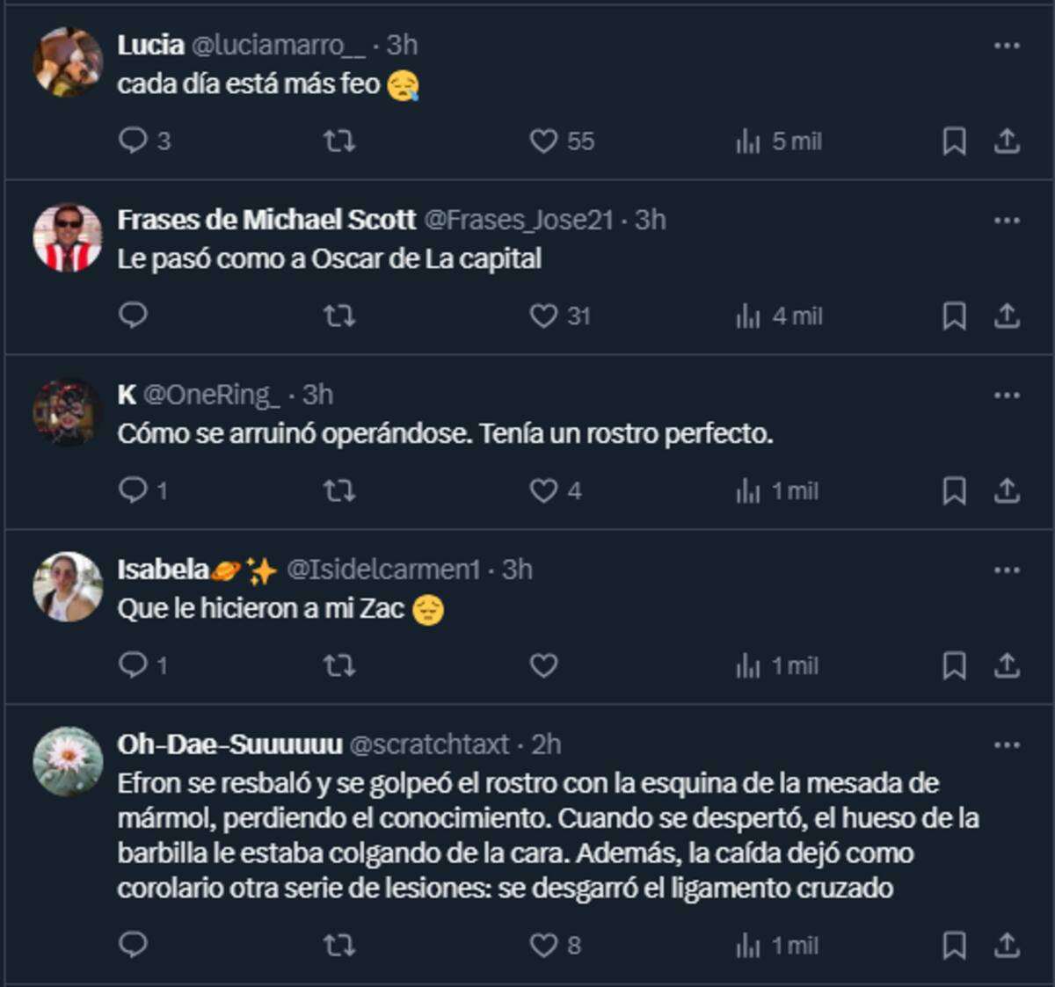The width and height of the screenshot is (1055, 987).
Task: Open Lucia's profile picture
Action: click(x=68, y=62)
